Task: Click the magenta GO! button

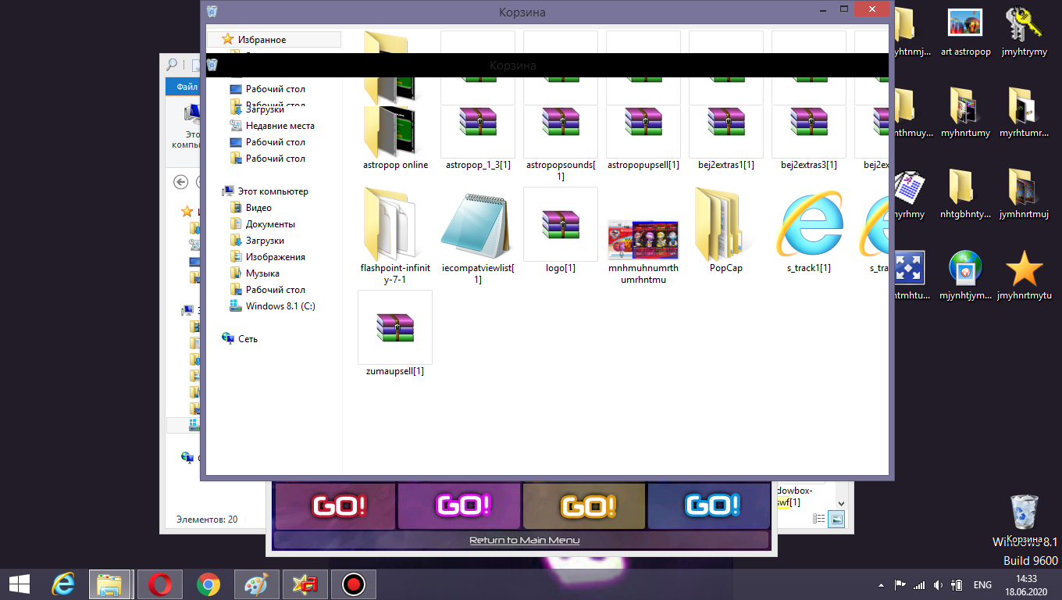Action: pos(459,505)
